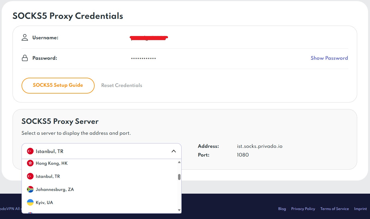The height and width of the screenshot is (219, 370).
Task: Click the padlock icon beside Password
Action: [25, 58]
